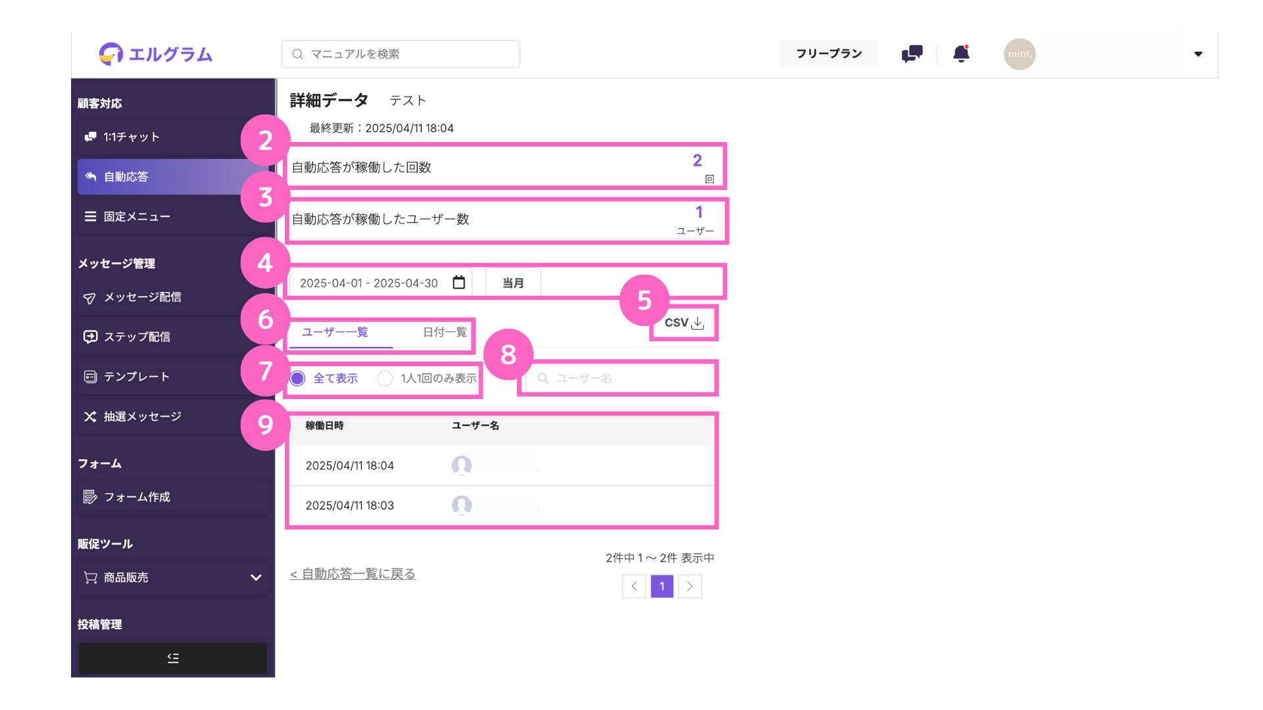Switch to the ユーザー一覧 tab

click(x=335, y=332)
